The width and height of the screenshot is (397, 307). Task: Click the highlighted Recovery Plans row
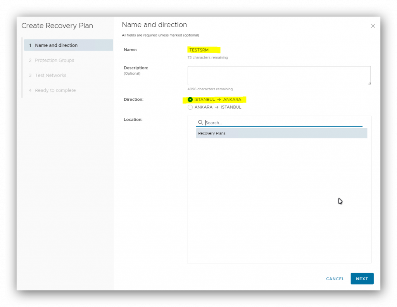pos(281,133)
